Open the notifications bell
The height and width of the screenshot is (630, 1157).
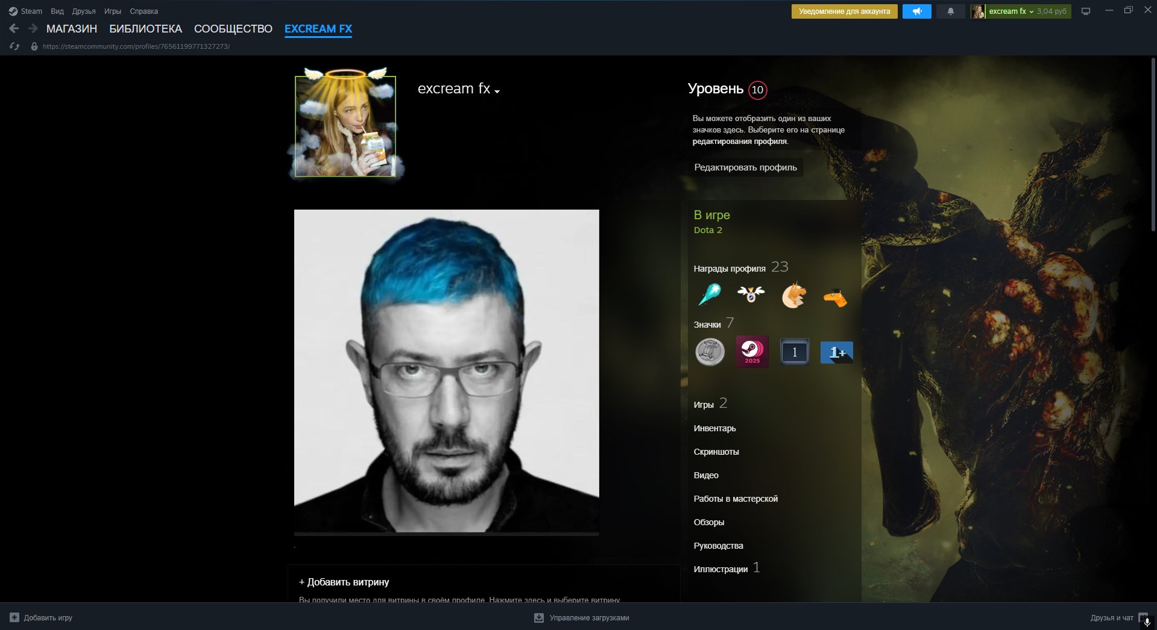point(951,11)
